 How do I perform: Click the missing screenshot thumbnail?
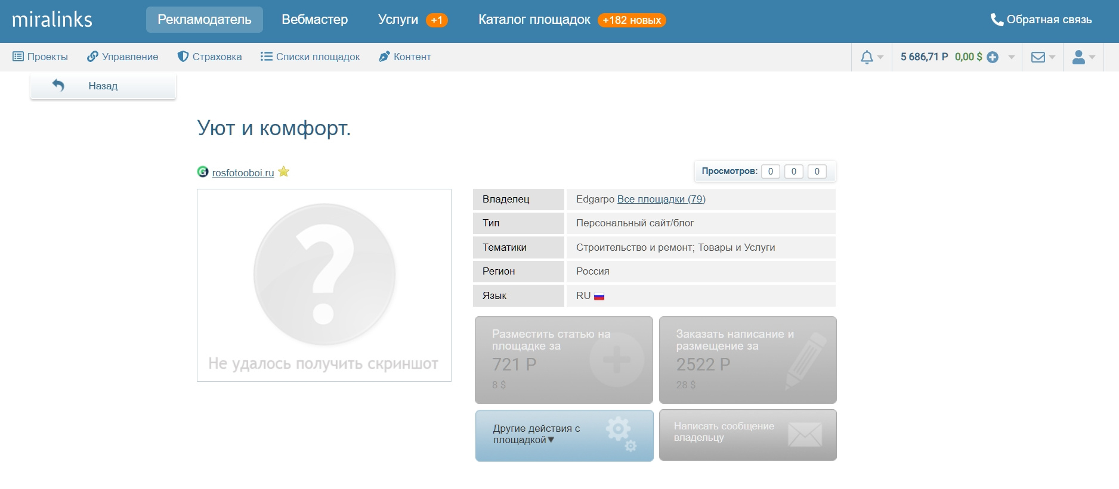[x=324, y=285]
